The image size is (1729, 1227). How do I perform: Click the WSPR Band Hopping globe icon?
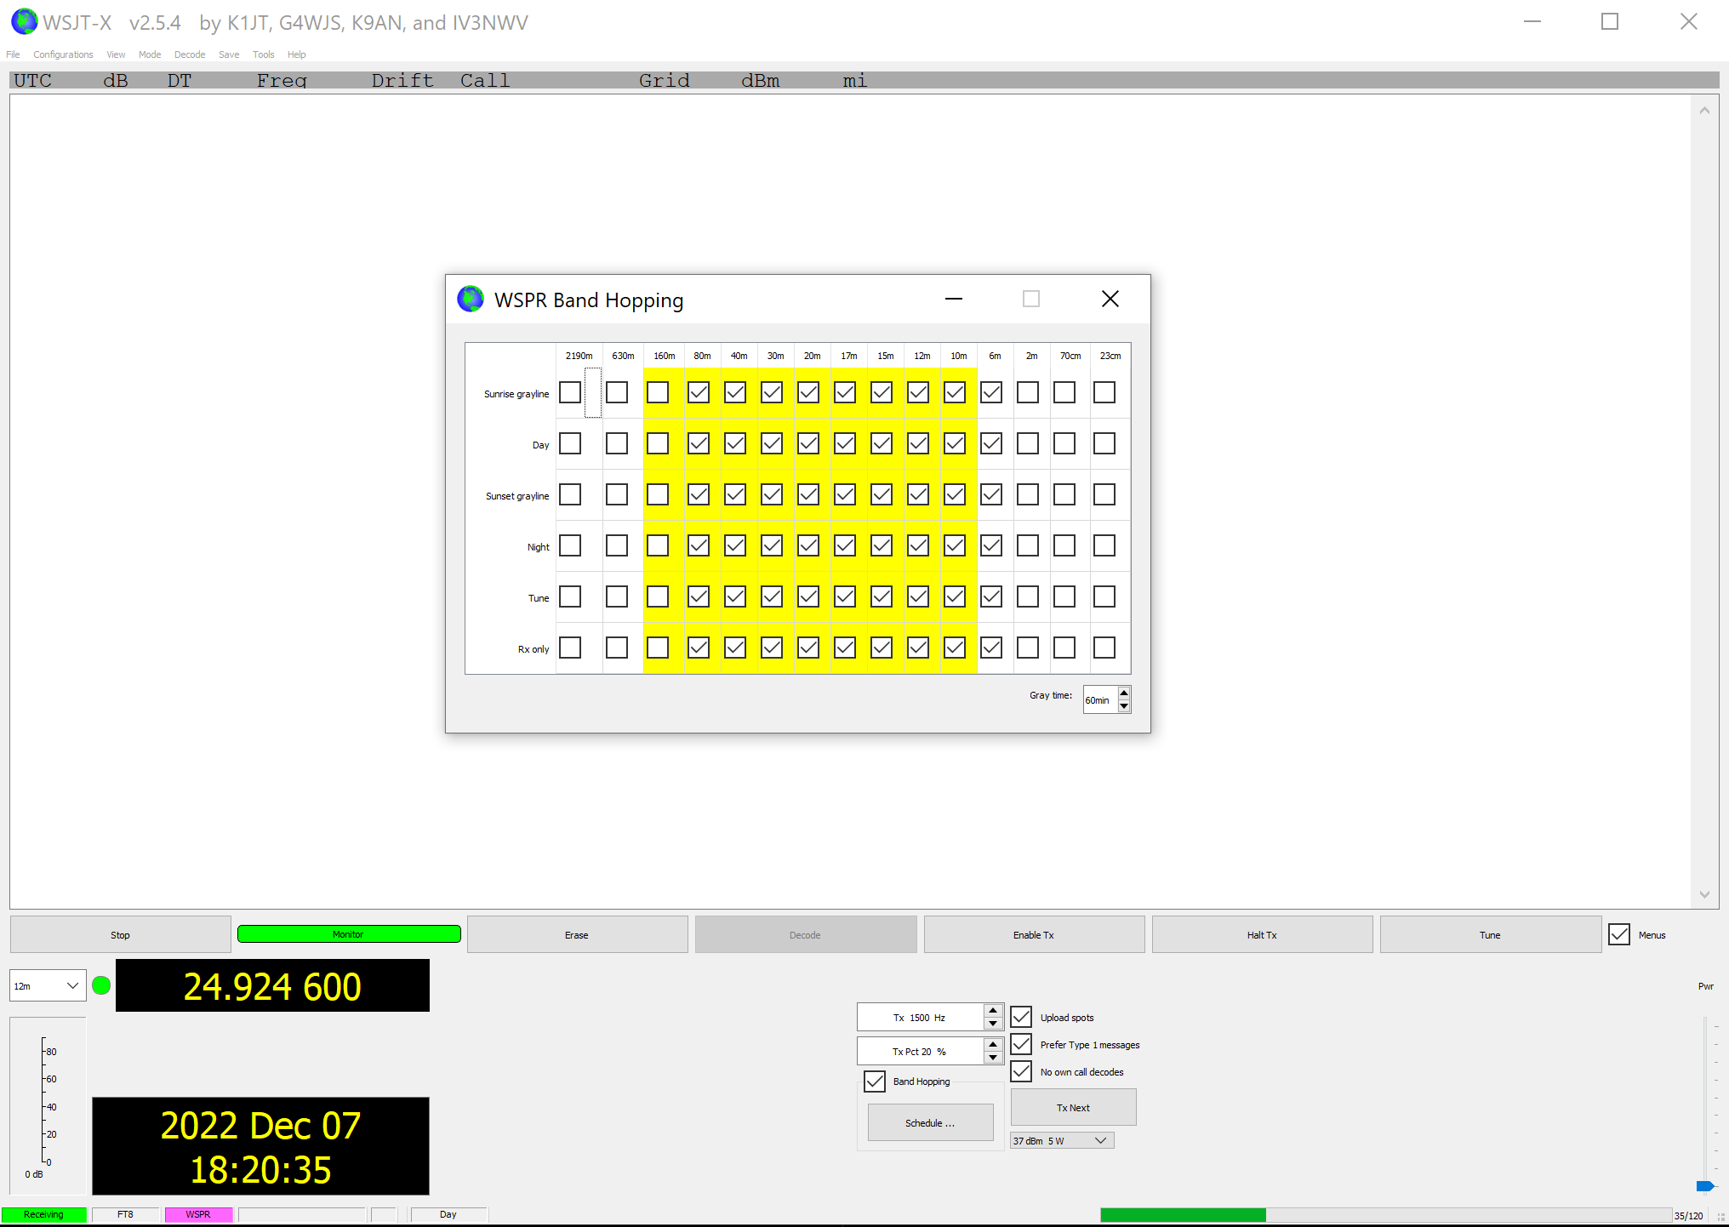point(471,299)
